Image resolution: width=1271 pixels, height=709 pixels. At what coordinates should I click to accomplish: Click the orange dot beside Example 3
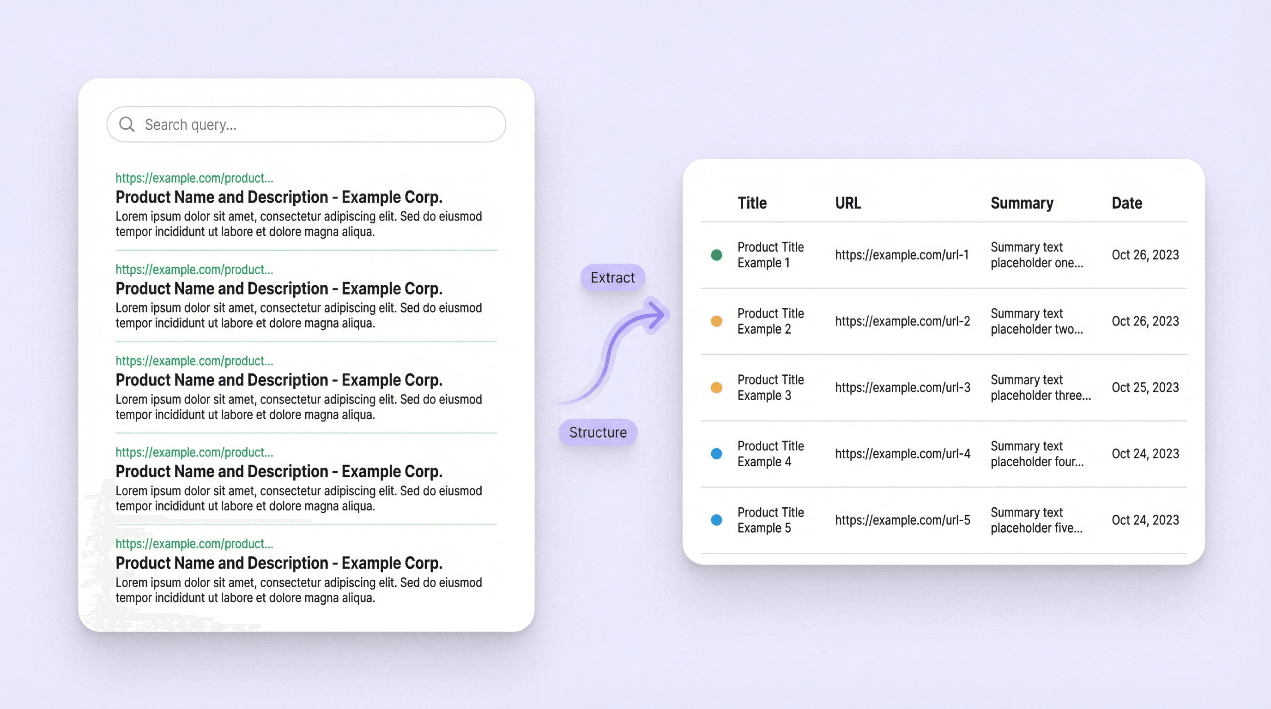coord(716,388)
